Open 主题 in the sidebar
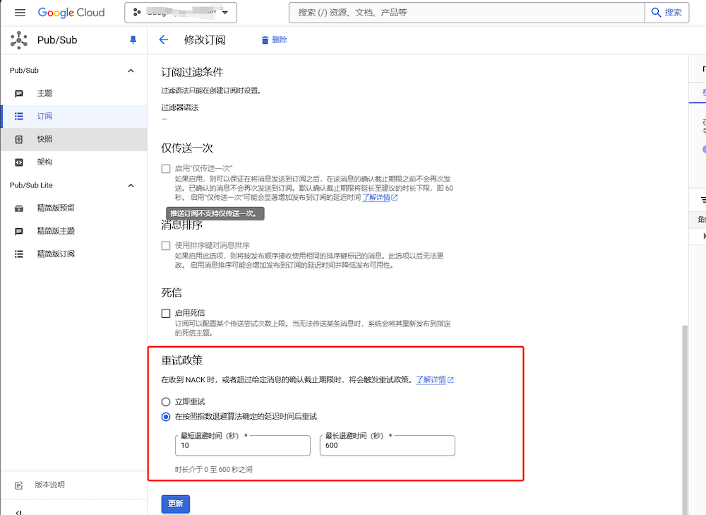The image size is (706, 515). click(44, 93)
